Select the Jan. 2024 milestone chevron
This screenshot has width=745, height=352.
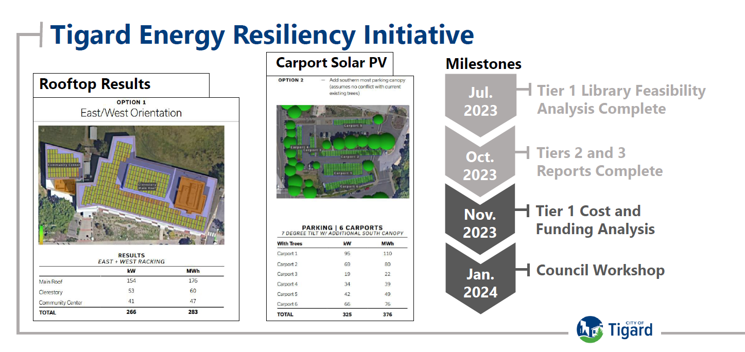click(480, 284)
